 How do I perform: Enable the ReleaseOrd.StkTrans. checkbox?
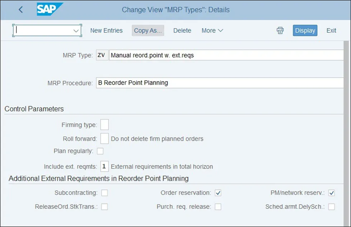[105, 207]
